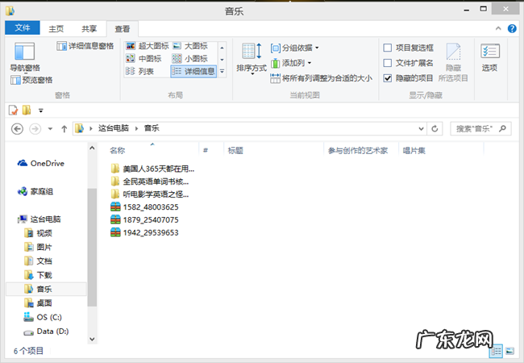Viewport: 524px width, 363px height.
Task: Click navigation pane scrollbar down arrow
Action: click(x=92, y=340)
